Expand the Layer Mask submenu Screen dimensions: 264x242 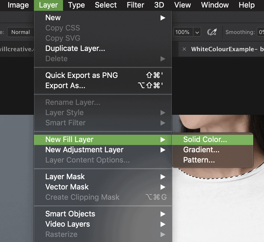click(x=103, y=177)
